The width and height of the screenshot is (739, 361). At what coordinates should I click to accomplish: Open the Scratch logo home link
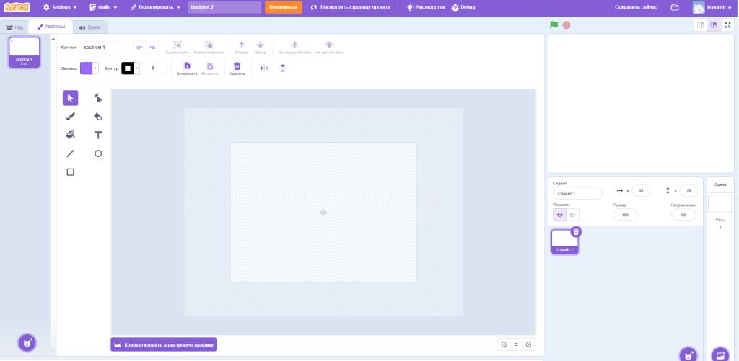pos(17,7)
